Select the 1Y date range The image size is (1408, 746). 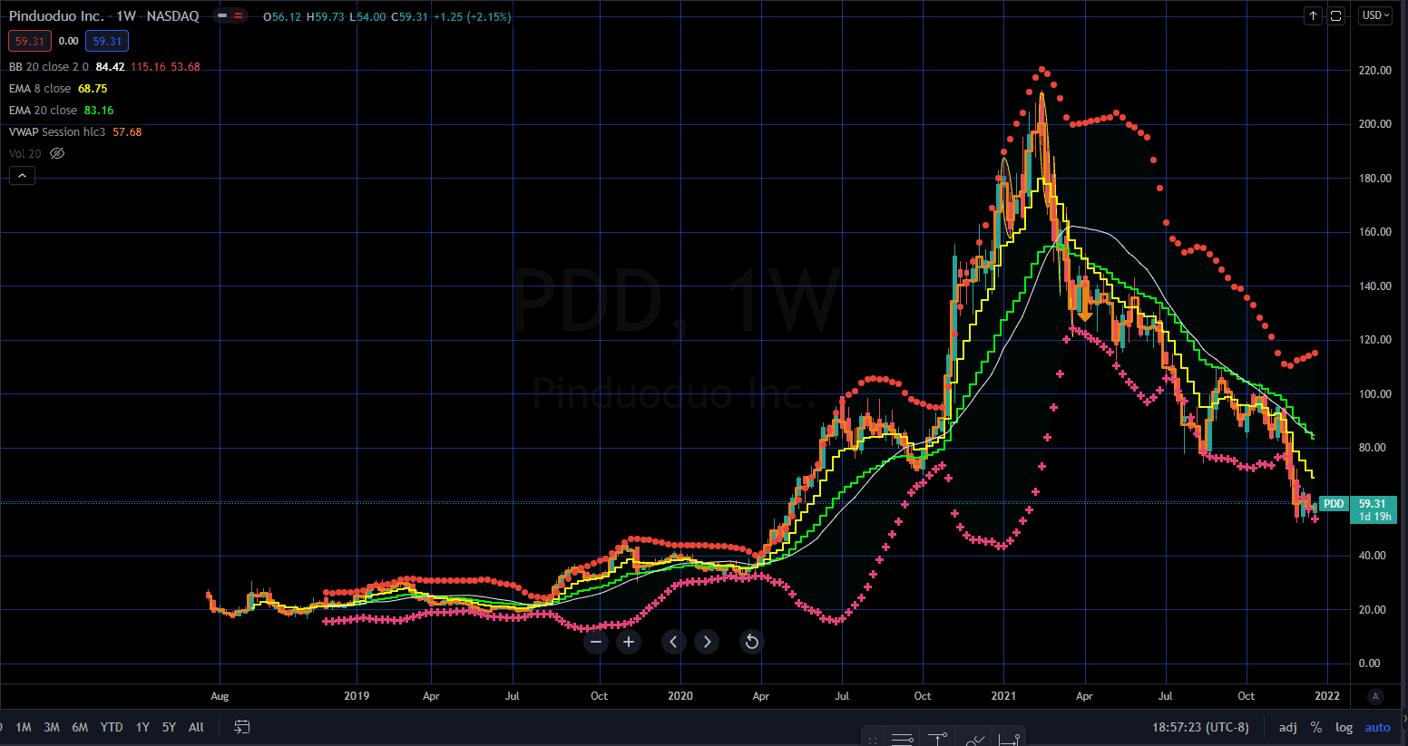[142, 727]
